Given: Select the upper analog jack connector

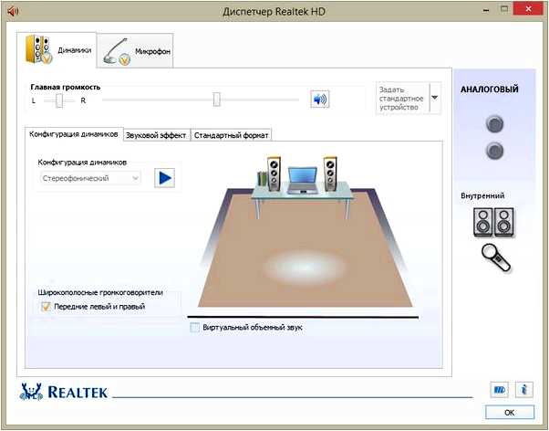Looking at the screenshot, I should 494,124.
